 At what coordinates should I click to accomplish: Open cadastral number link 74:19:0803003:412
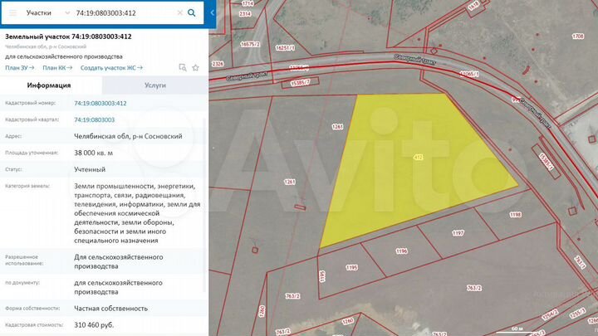(100, 103)
